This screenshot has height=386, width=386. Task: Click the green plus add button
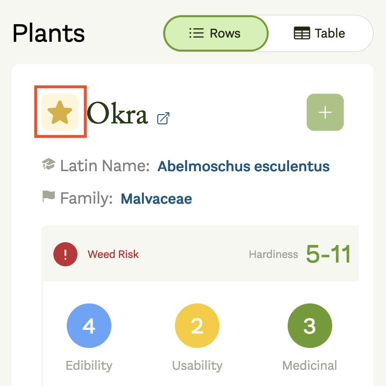325,112
